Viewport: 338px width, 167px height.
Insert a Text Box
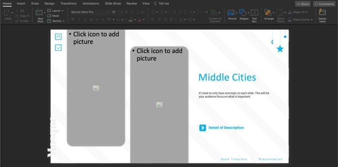click(x=254, y=13)
